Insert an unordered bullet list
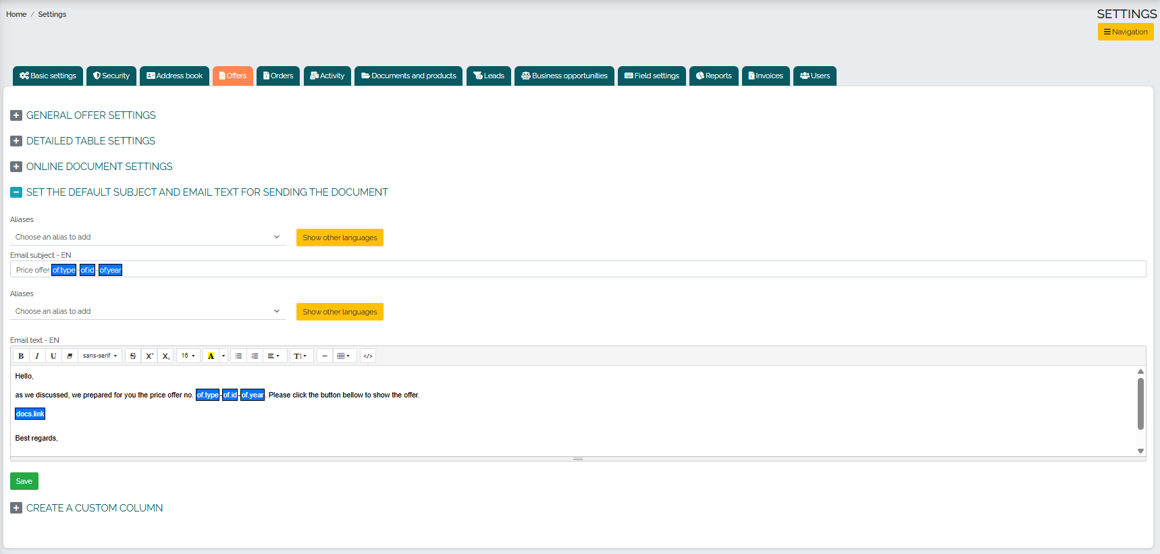Image resolution: width=1160 pixels, height=554 pixels. 238,356
